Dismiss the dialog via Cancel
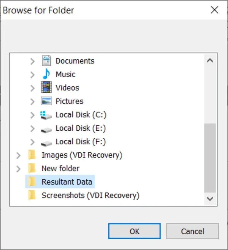Image resolution: width=228 pixels, height=250 pixels. (x=192, y=231)
